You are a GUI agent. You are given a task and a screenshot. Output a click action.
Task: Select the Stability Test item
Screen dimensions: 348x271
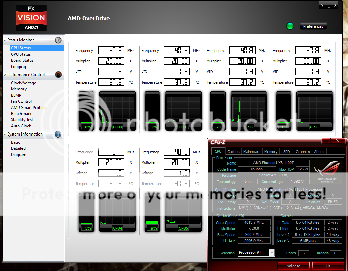tap(22, 120)
